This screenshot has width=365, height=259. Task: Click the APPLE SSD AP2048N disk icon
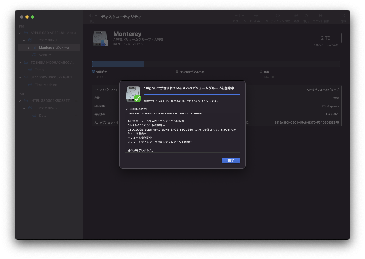coord(26,33)
